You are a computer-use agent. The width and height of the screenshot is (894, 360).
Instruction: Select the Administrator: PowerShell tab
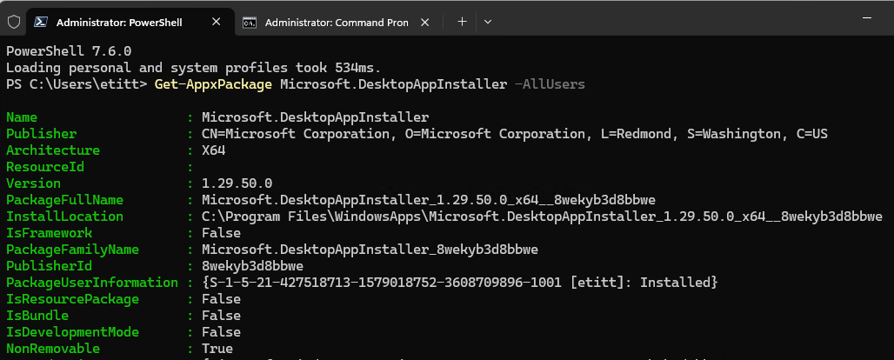click(x=119, y=22)
